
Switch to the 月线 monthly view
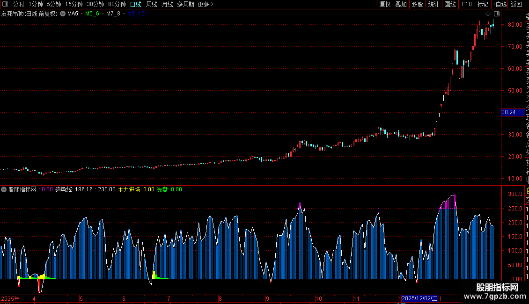click(x=167, y=4)
